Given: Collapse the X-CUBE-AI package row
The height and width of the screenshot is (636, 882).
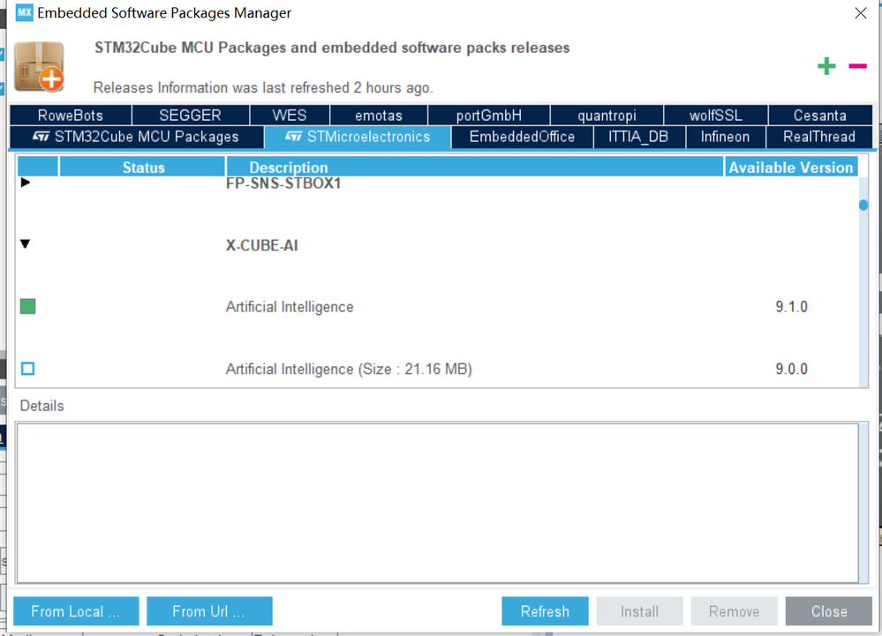Looking at the screenshot, I should (x=25, y=243).
